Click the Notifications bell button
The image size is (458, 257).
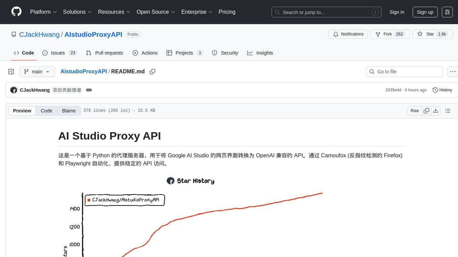point(348,34)
